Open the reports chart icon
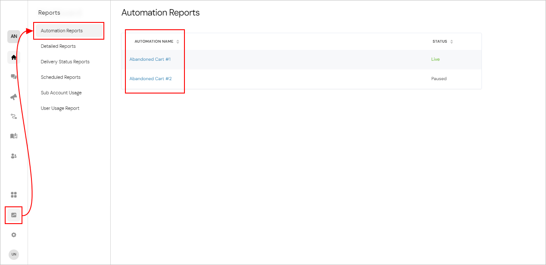546x265 pixels. point(14,215)
